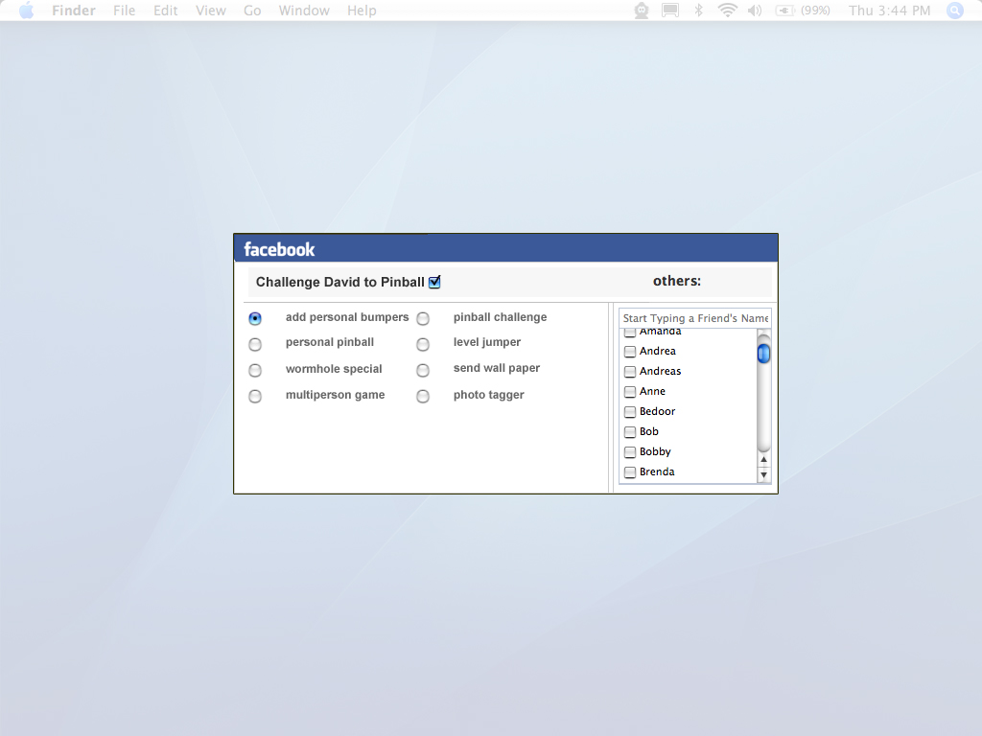
Task: Uncheck Challenge David to Pinball checkbox
Action: pos(434,282)
